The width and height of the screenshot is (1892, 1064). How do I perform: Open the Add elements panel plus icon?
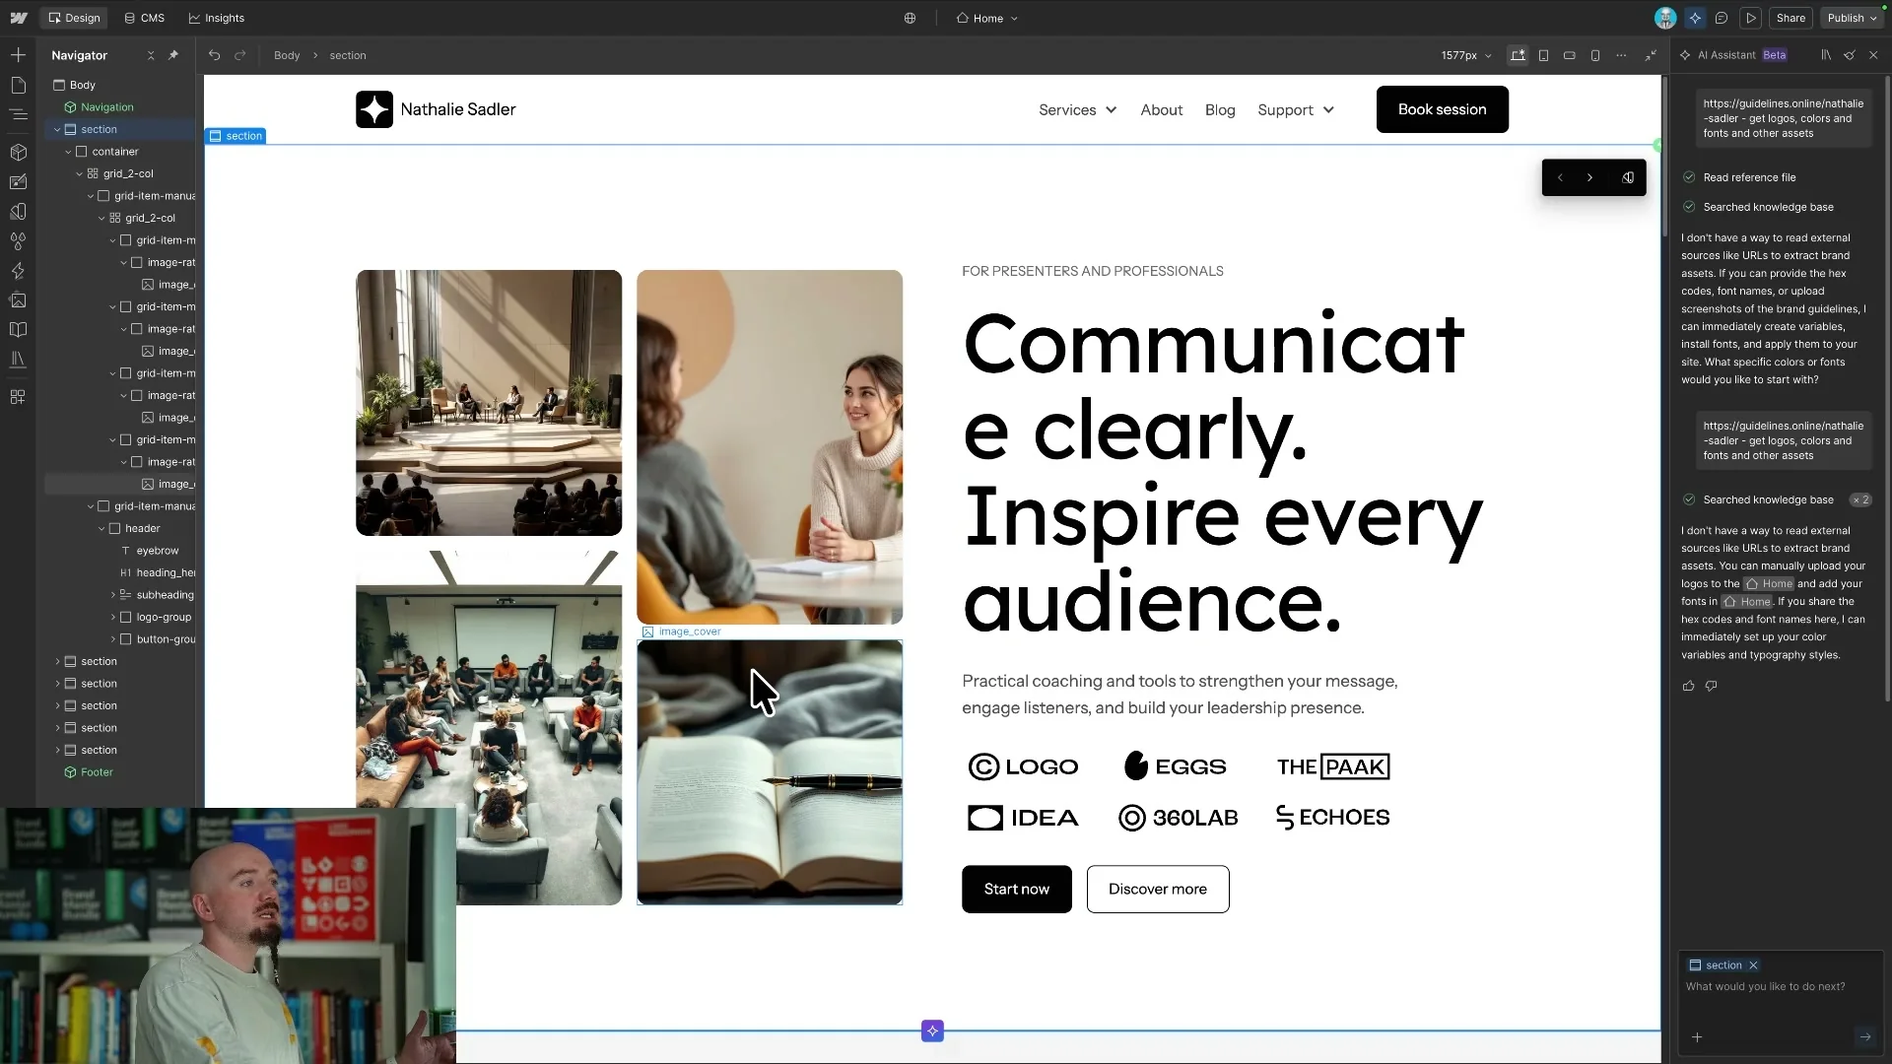pyautogui.click(x=18, y=55)
